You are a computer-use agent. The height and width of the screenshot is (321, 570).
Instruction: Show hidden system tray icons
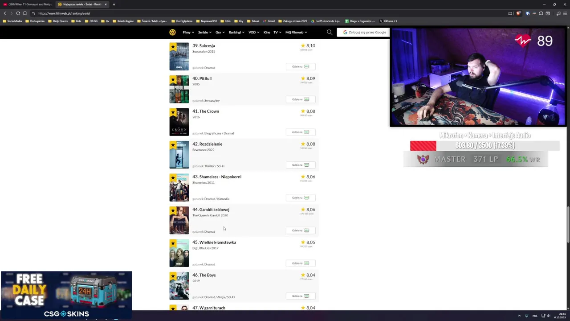point(519,316)
